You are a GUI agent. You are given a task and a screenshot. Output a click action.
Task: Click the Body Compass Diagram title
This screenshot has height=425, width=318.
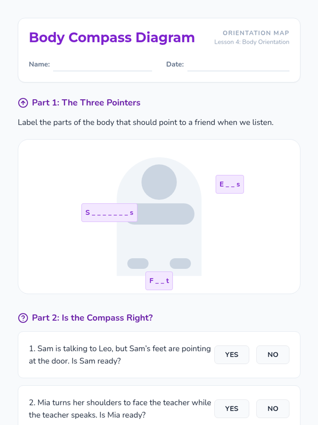pyautogui.click(x=112, y=37)
